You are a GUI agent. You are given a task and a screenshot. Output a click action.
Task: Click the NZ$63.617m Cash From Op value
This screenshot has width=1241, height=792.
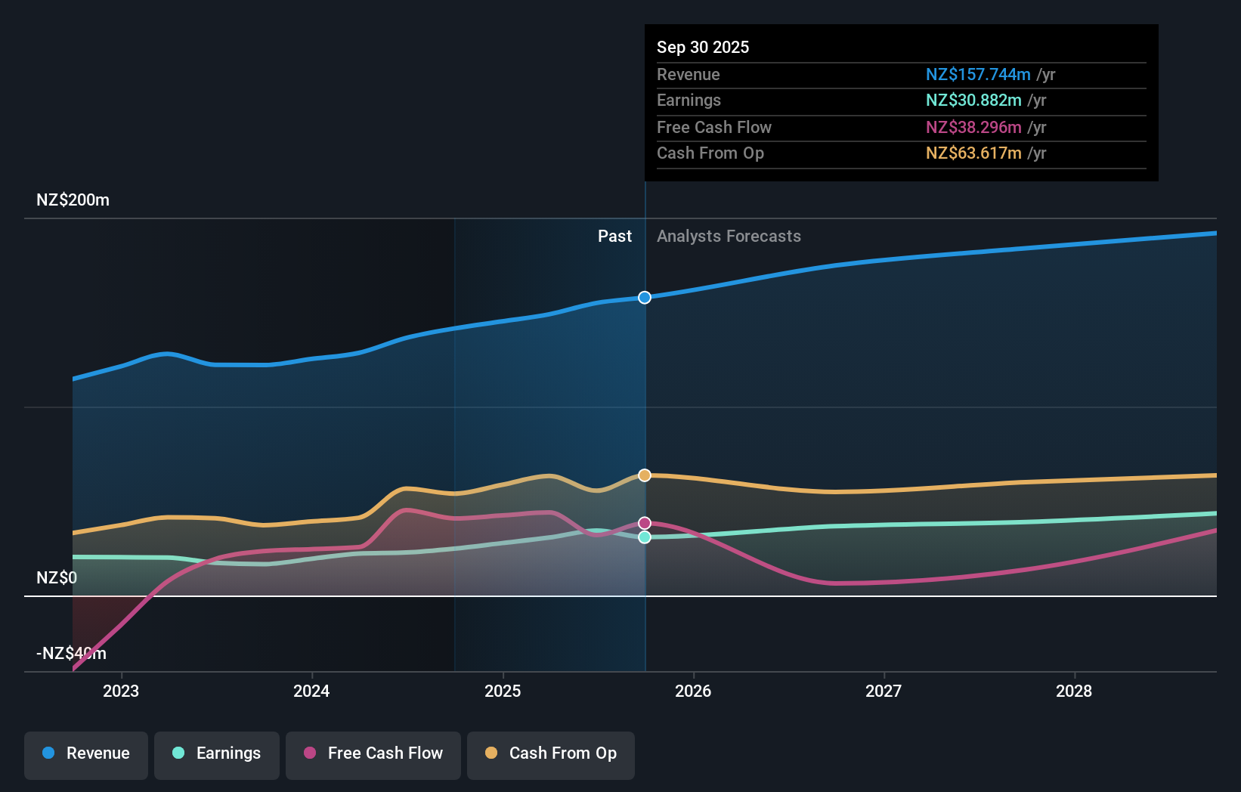(974, 153)
